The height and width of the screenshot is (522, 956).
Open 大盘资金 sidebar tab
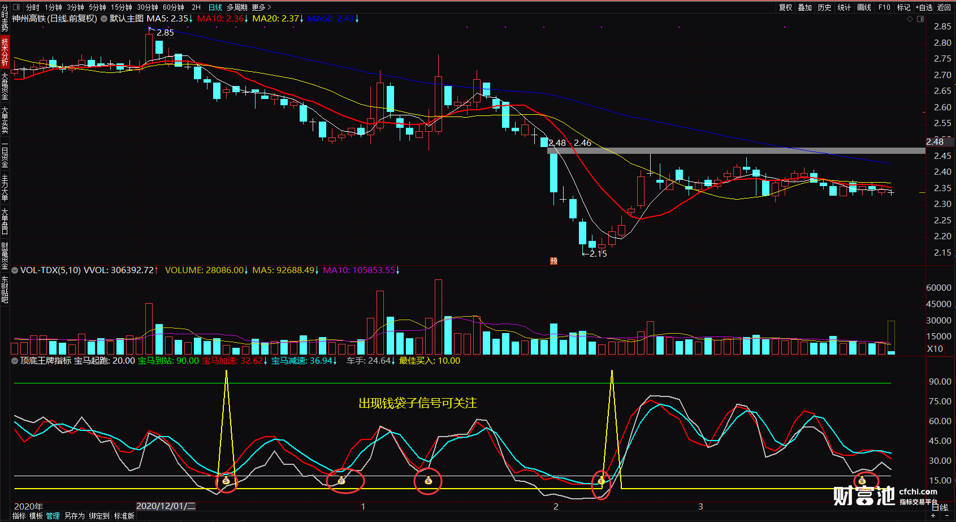pos(5,86)
